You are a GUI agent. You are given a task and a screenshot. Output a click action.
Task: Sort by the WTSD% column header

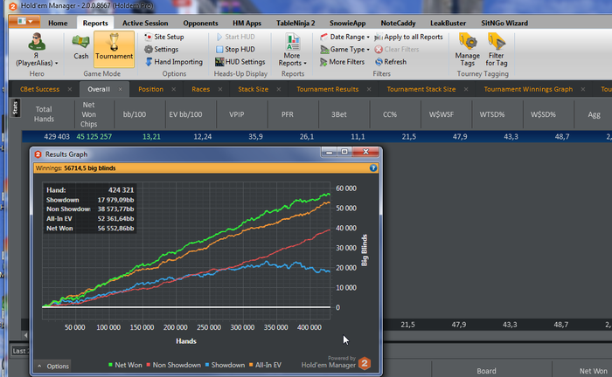pyautogui.click(x=492, y=114)
